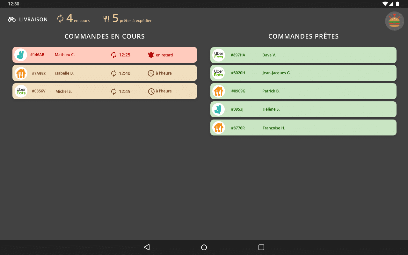Screen dimensions: 408x255
Task: Tap the burger avatar icon
Action: [394, 21]
